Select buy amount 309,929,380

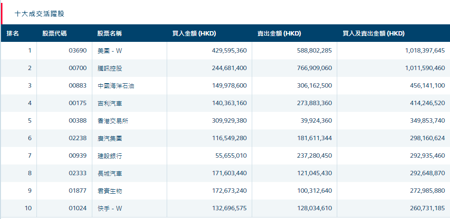[x=229, y=121]
